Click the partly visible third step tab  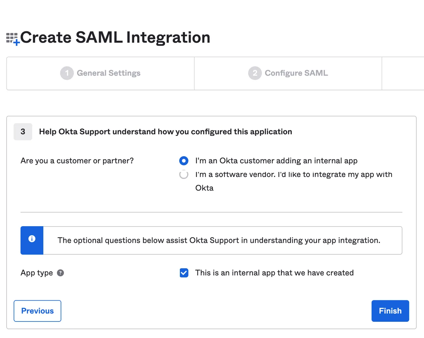coord(403,73)
